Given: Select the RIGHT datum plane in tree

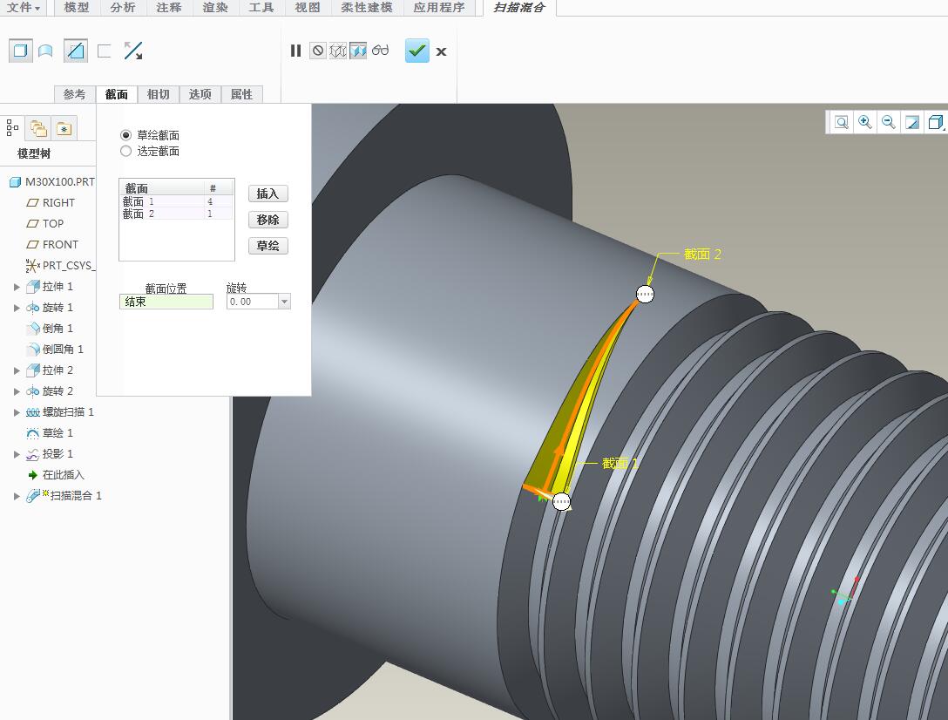Looking at the screenshot, I should click(51, 203).
